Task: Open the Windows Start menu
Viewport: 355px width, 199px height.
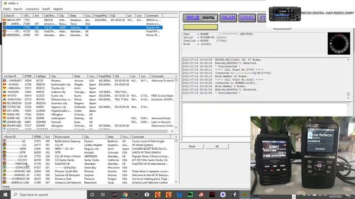Action: (5, 195)
